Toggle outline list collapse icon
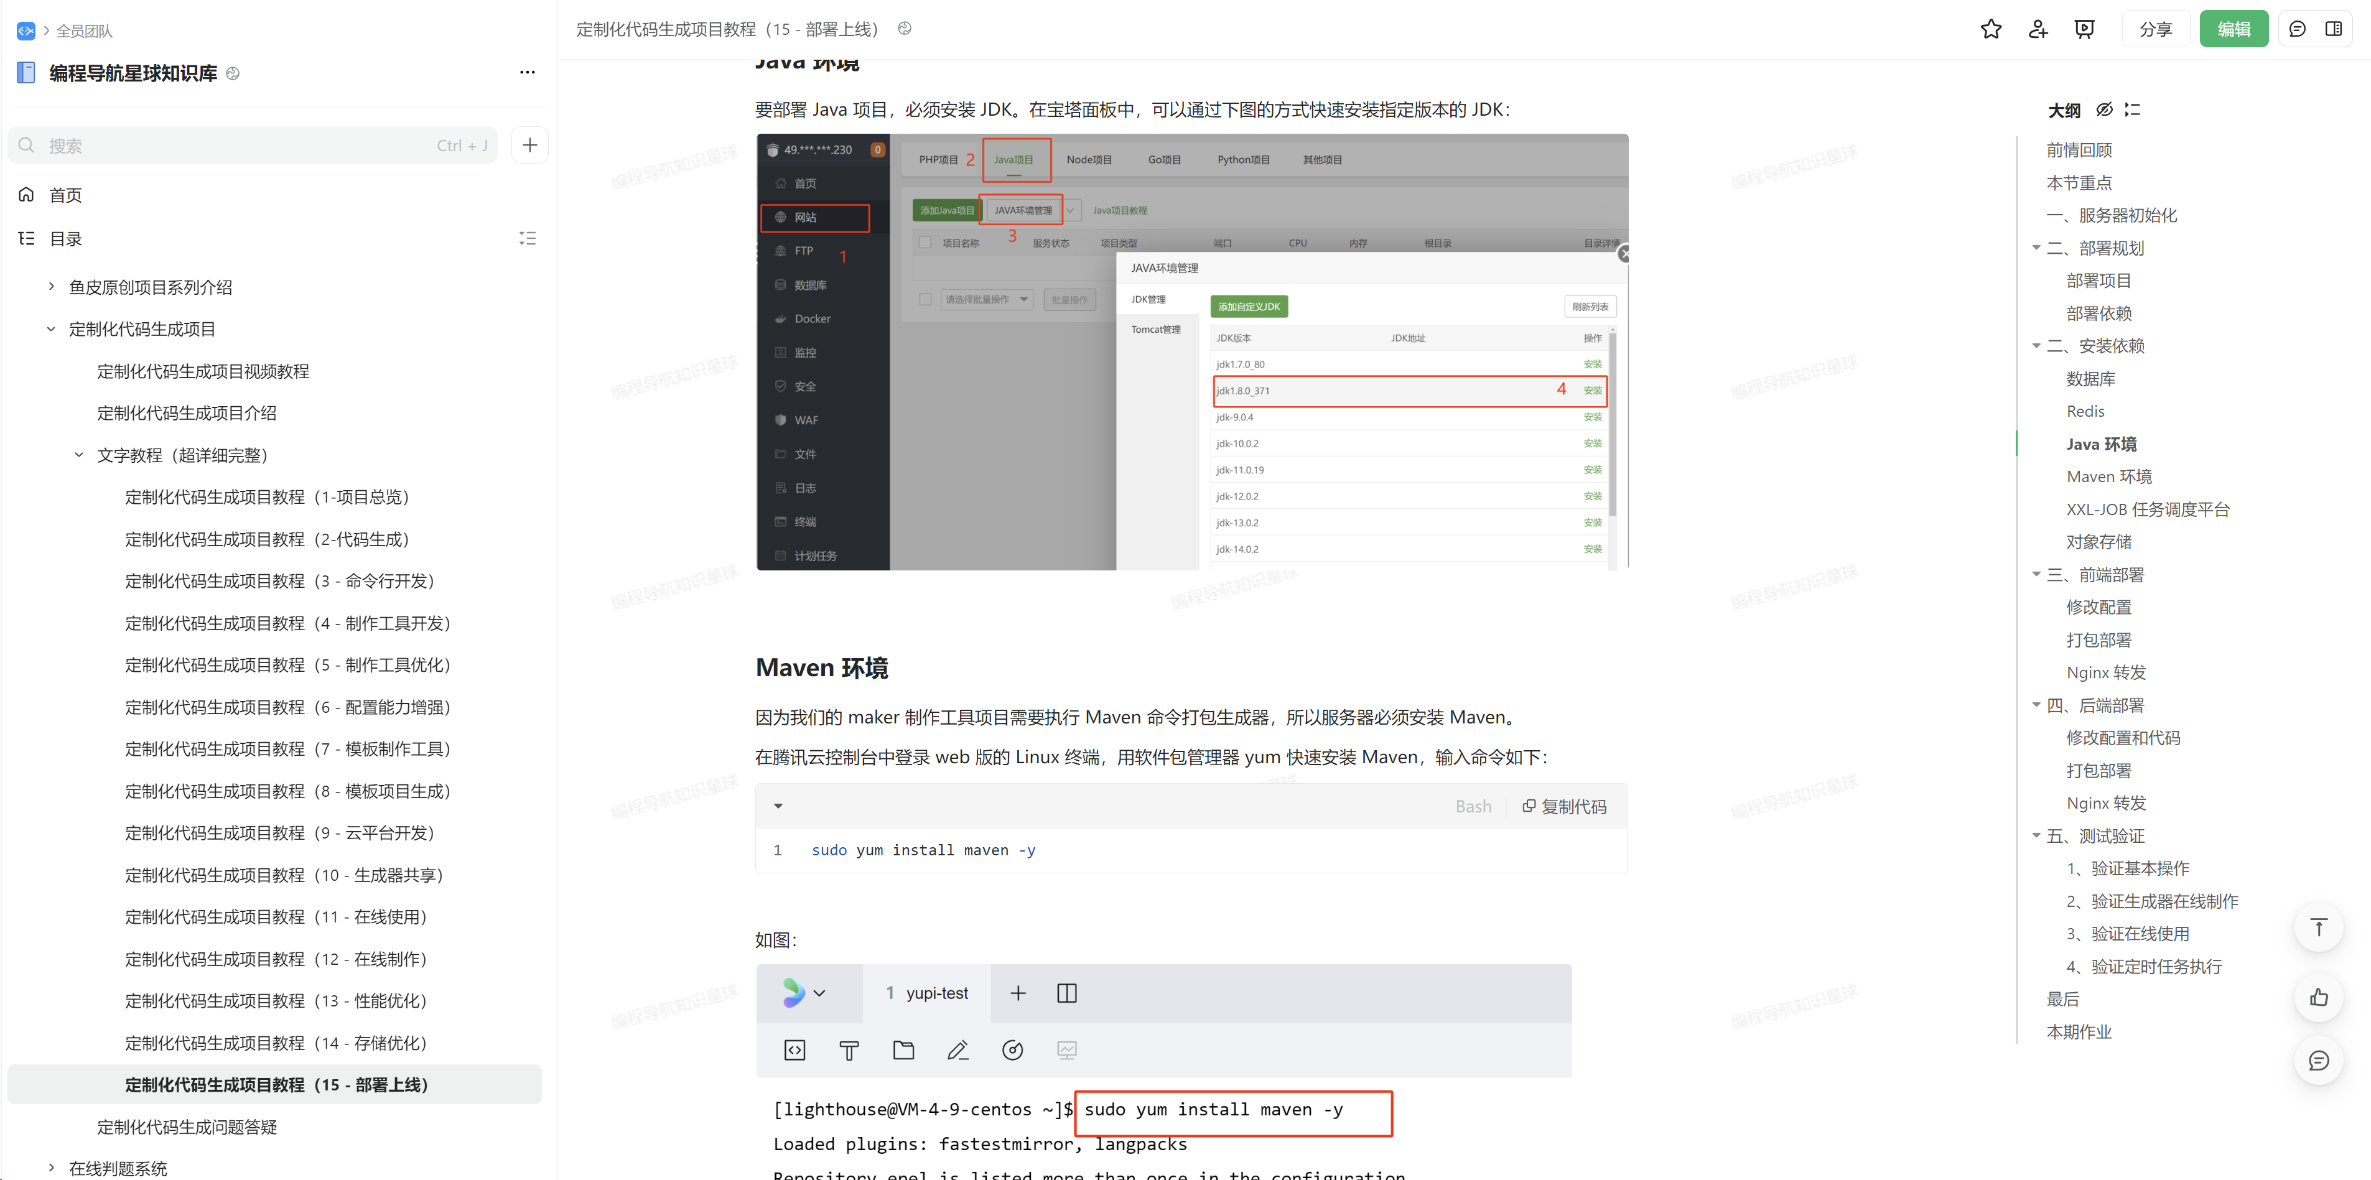The height and width of the screenshot is (1180, 2371). click(x=2131, y=111)
